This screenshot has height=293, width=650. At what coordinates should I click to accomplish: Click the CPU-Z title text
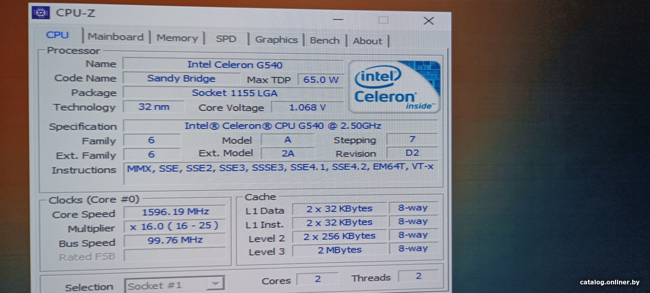click(75, 13)
